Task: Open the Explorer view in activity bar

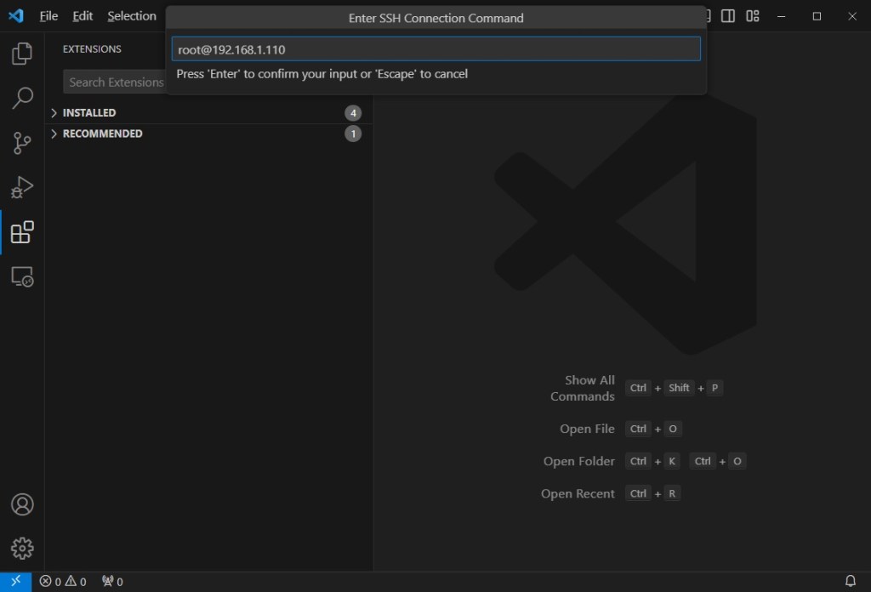Action: pos(22,54)
